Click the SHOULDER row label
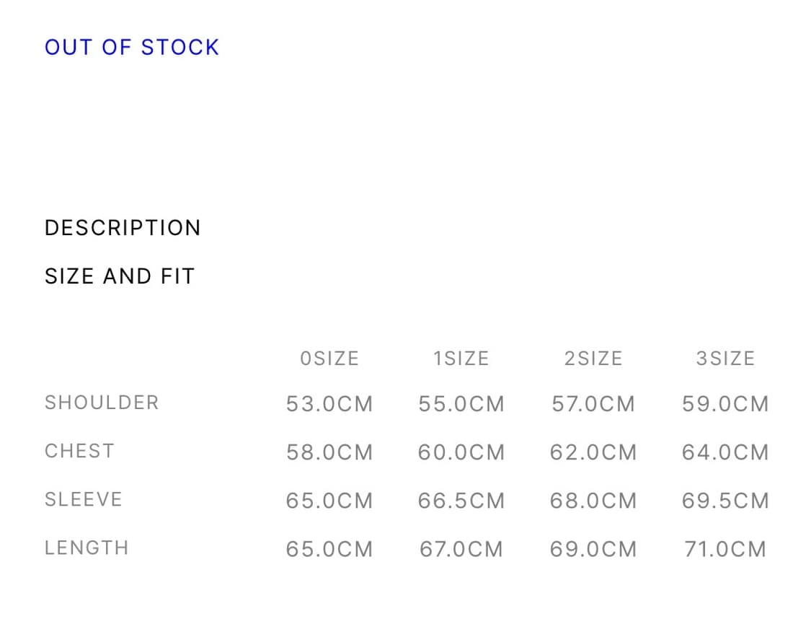The image size is (811, 619). pos(102,403)
